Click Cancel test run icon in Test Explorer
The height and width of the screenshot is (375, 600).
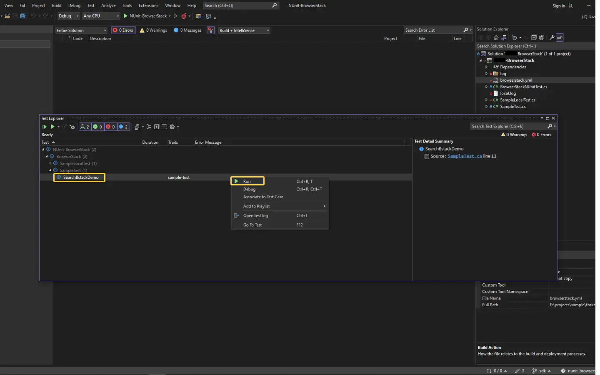72,127
